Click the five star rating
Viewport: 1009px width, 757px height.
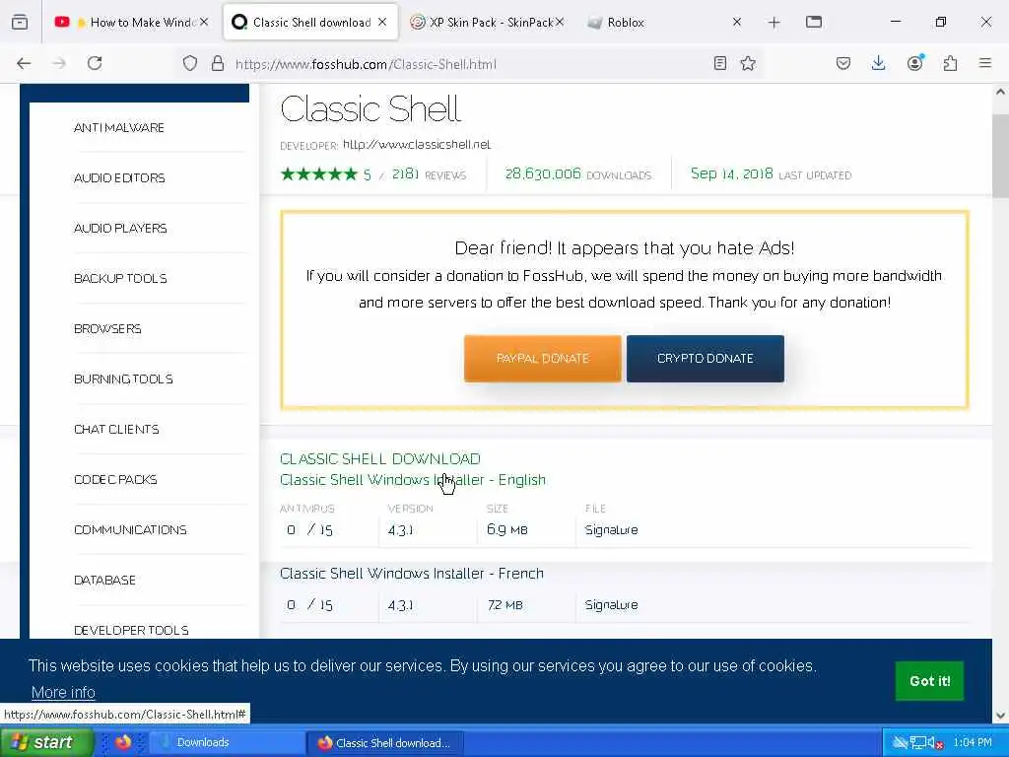(318, 173)
